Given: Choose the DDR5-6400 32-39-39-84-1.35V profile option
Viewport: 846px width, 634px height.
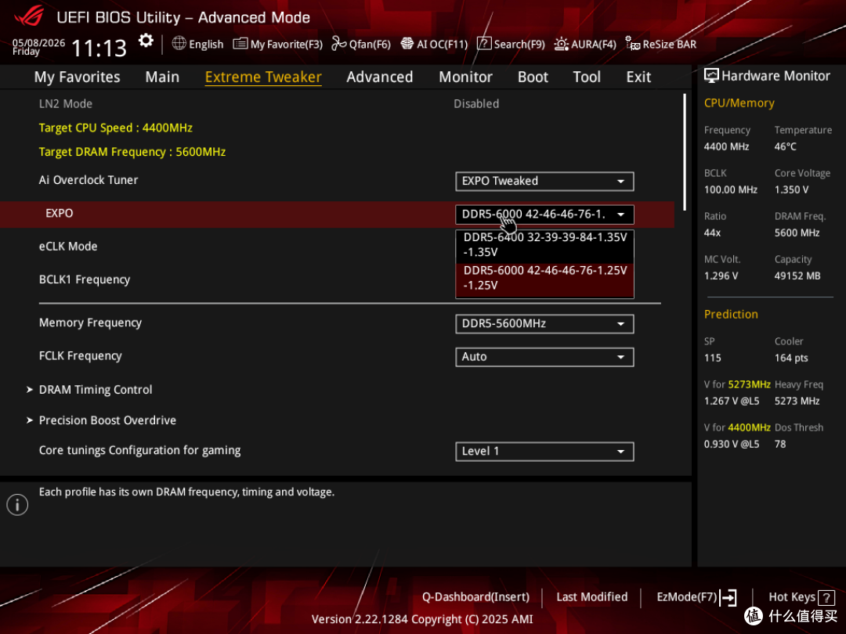Looking at the screenshot, I should coord(544,245).
